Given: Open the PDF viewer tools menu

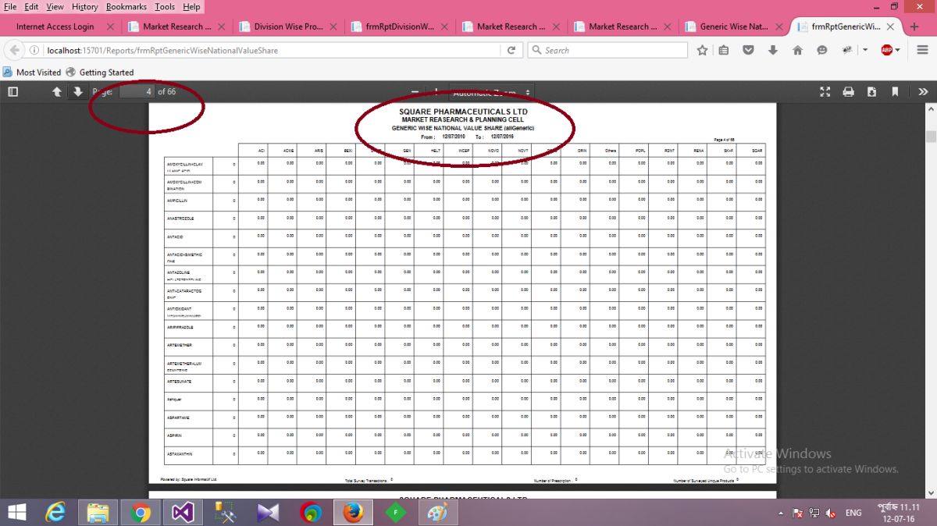Looking at the screenshot, I should coord(923,92).
